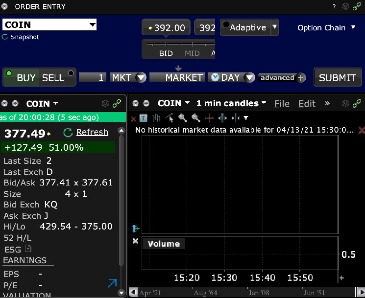The image size is (365, 298).
Task: Click red X icon in chart toolbar
Action: pos(133,119)
